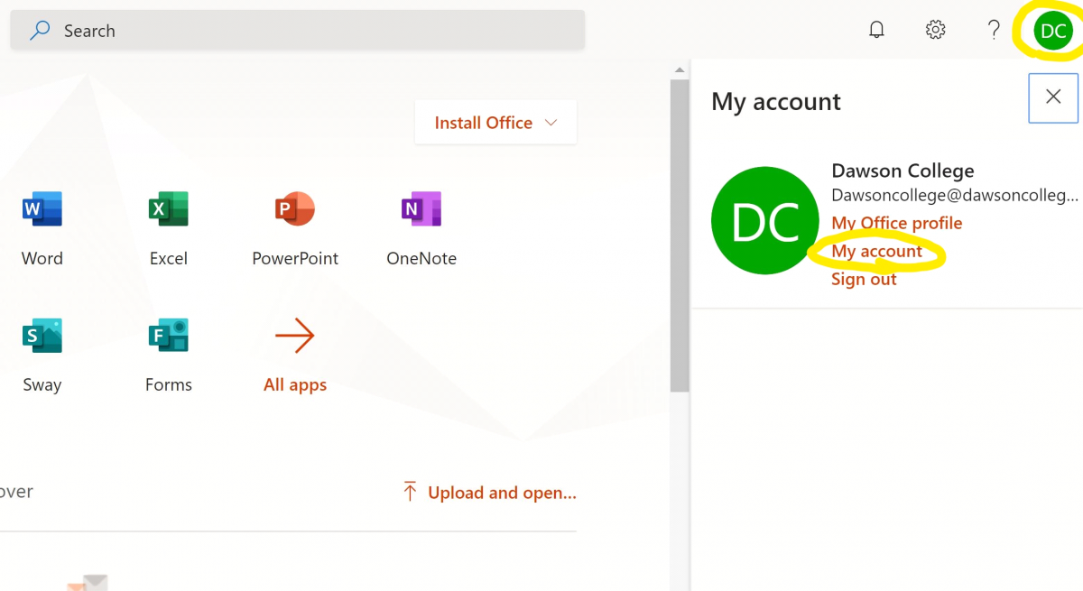
Task: Open the My account link
Action: pos(876,251)
